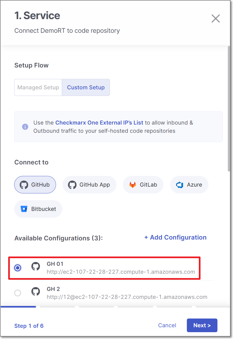Click the GH 01 URL ec2-107-22-28-227.compute-1.amazonaws.com
Viewport: 233px width, 339px height.
click(x=121, y=272)
